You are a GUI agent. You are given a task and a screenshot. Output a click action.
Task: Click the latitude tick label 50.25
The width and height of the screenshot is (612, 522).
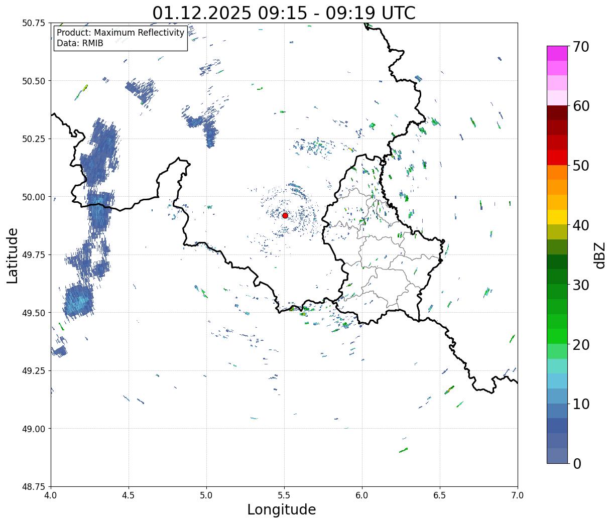[34, 139]
